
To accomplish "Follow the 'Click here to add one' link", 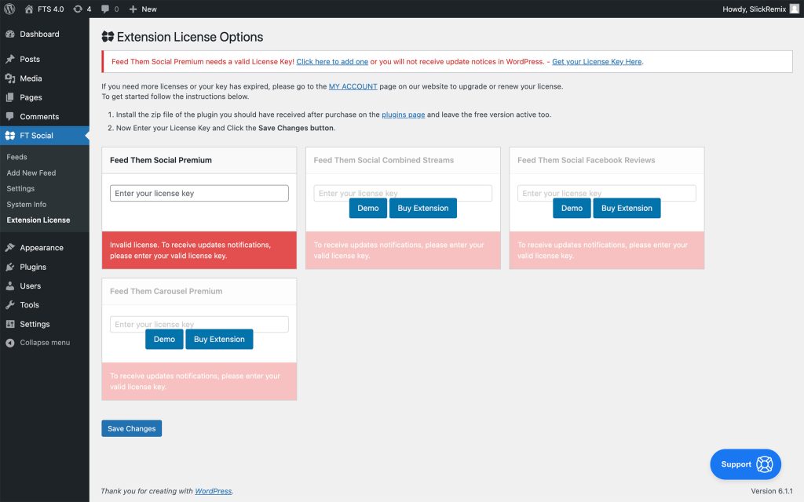I will tap(332, 61).
